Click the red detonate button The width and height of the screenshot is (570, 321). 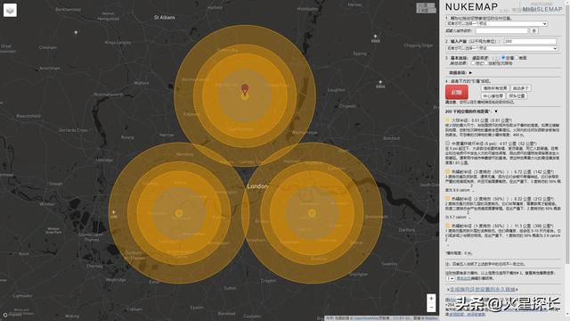click(x=457, y=92)
